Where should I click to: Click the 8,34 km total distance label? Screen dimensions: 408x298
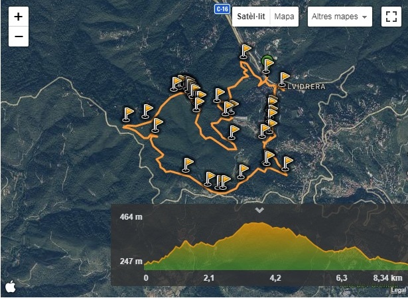[x=387, y=277]
